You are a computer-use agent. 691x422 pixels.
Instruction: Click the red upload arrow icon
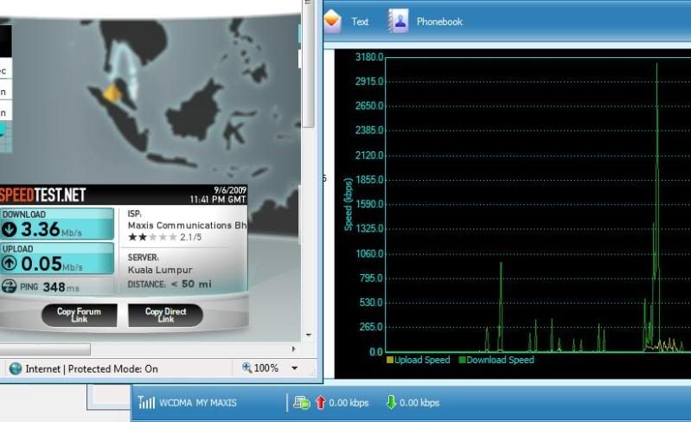pos(320,403)
